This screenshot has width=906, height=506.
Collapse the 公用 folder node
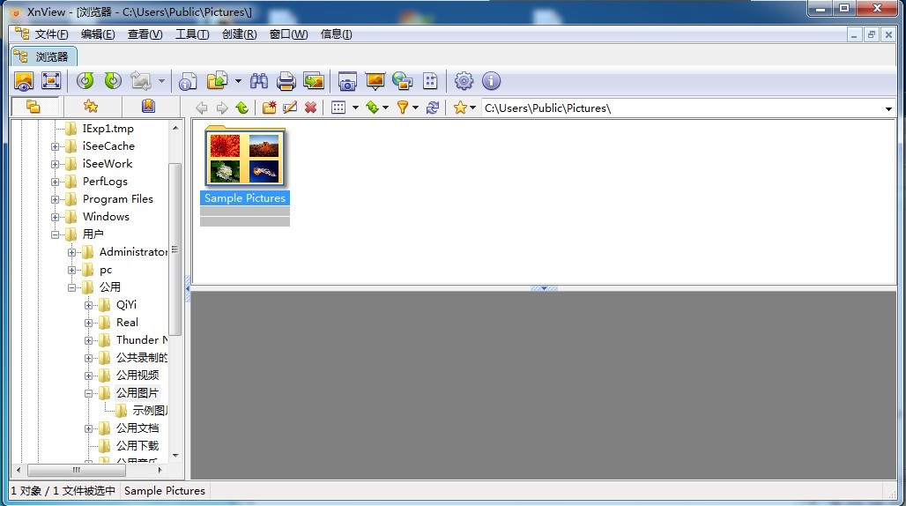pos(72,287)
